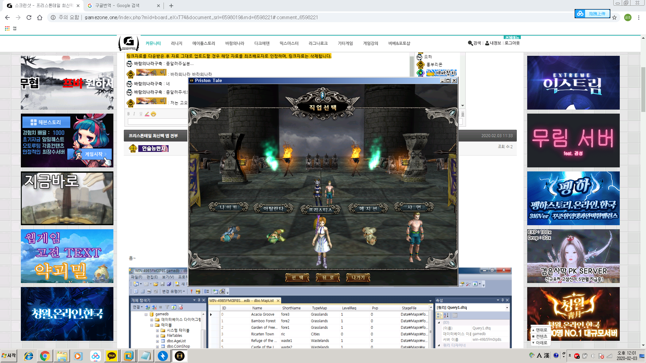The image size is (646, 363).
Task: Select the dbo.CoinShop table
Action: pos(178,346)
